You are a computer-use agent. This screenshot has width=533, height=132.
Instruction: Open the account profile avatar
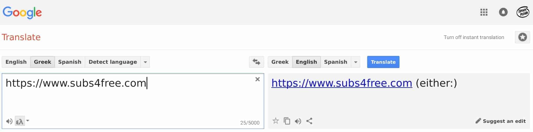pyautogui.click(x=523, y=12)
